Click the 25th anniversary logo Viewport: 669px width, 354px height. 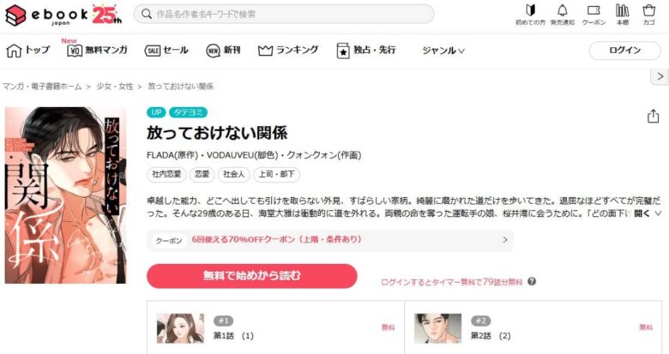click(107, 15)
